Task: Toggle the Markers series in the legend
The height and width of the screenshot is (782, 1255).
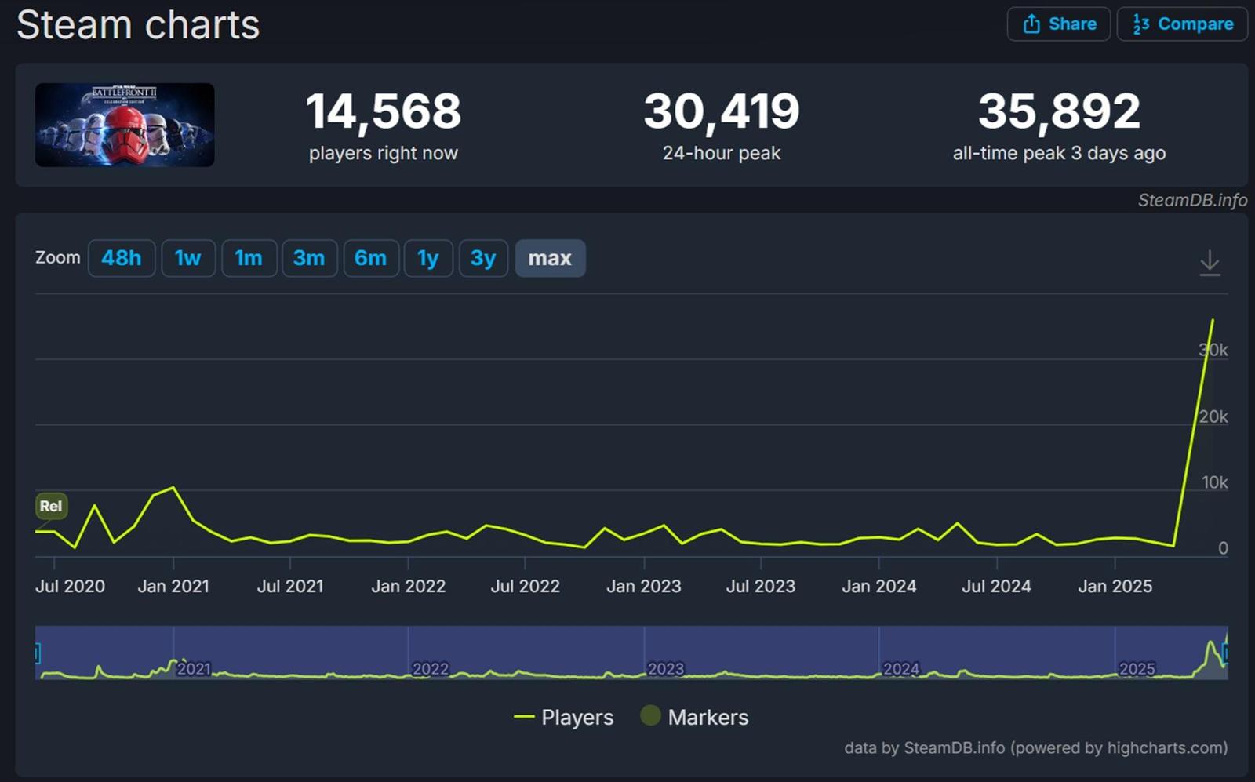Action: point(695,716)
